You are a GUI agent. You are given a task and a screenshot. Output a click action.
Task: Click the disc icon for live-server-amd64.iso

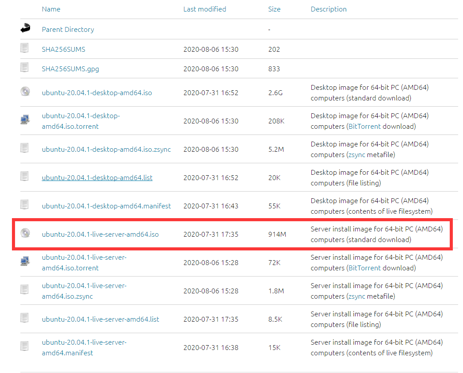click(x=25, y=233)
